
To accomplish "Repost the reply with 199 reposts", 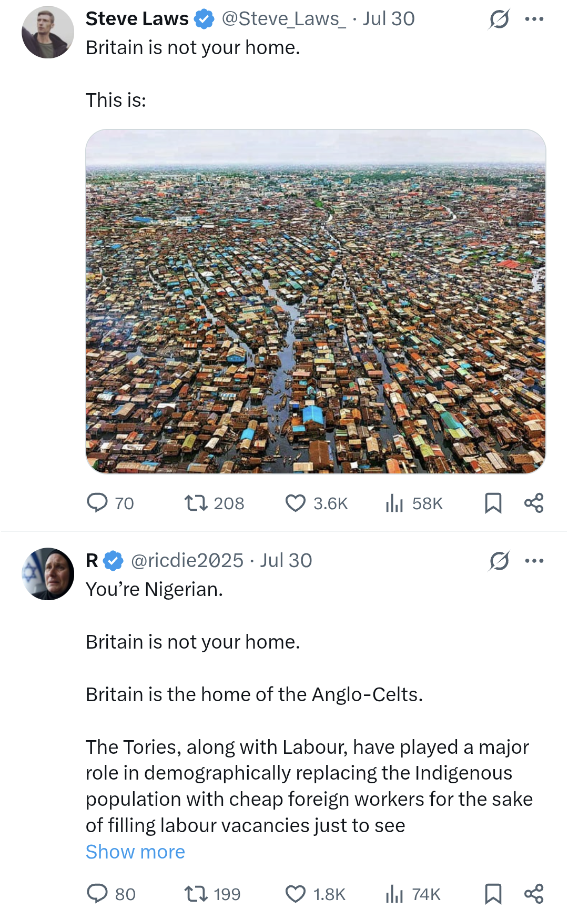I will coord(212,894).
